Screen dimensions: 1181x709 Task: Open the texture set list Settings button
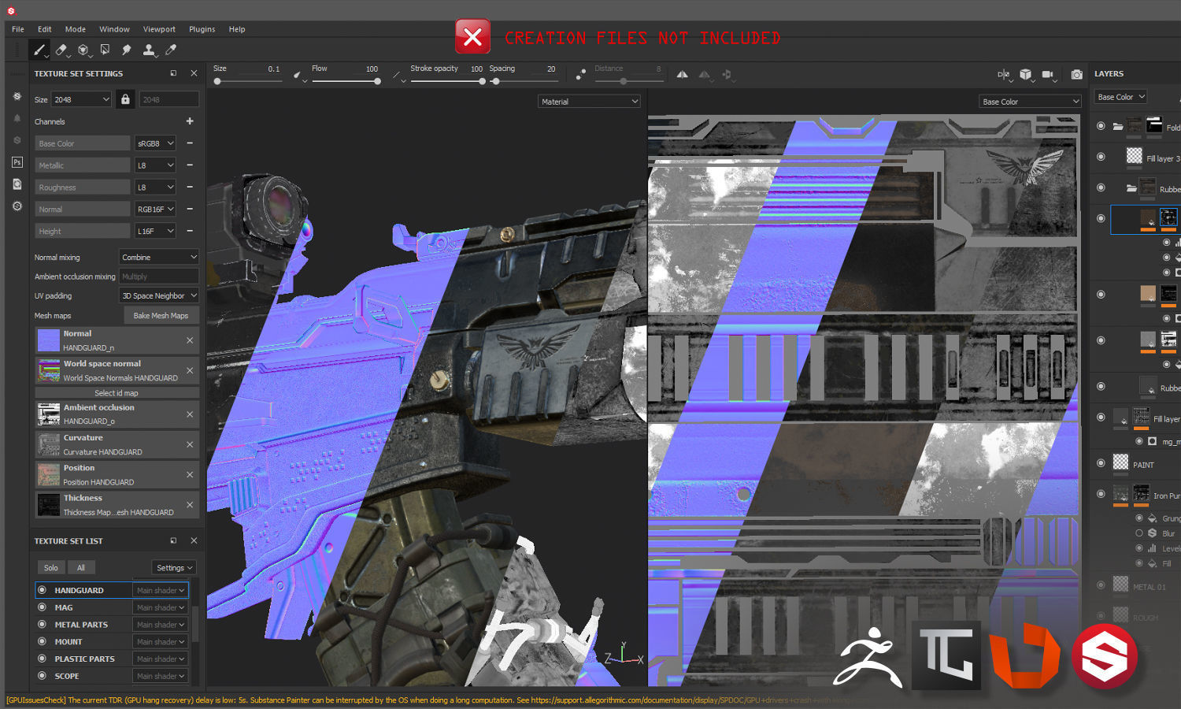tap(173, 567)
